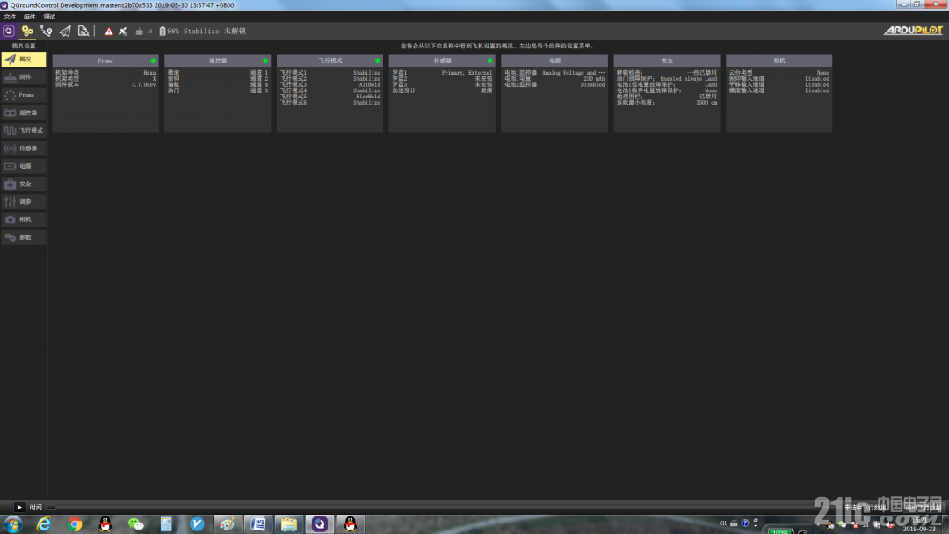Click the red warning messages triangle
The height and width of the screenshot is (534, 949).
click(109, 32)
